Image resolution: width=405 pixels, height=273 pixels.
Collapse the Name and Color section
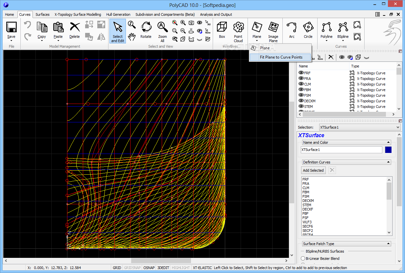389,142
